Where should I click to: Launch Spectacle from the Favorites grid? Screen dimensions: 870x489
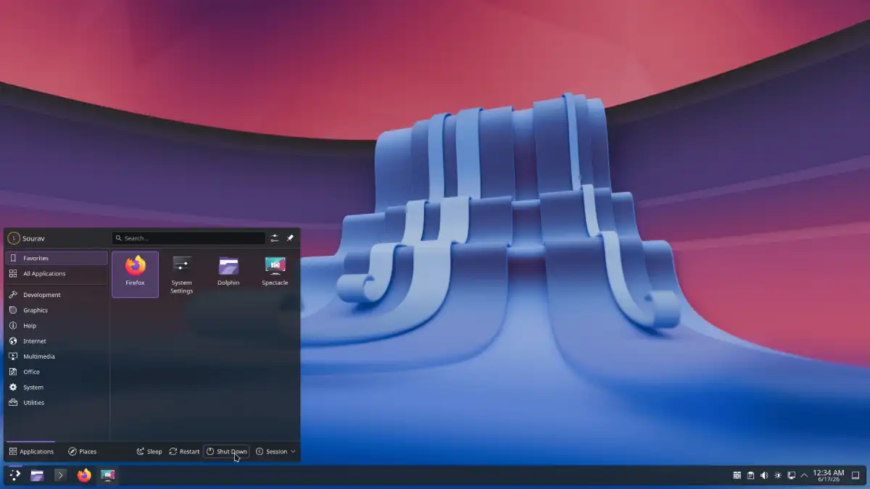(275, 274)
